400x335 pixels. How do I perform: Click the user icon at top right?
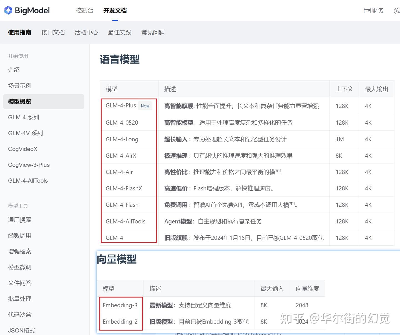(x=397, y=11)
